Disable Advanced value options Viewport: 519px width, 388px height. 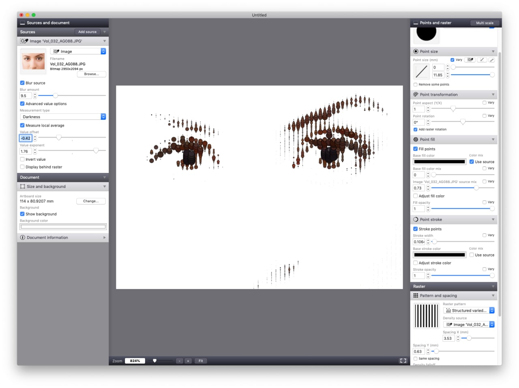pos(22,103)
